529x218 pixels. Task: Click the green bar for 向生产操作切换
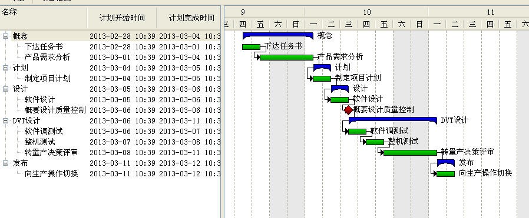pos(446,174)
